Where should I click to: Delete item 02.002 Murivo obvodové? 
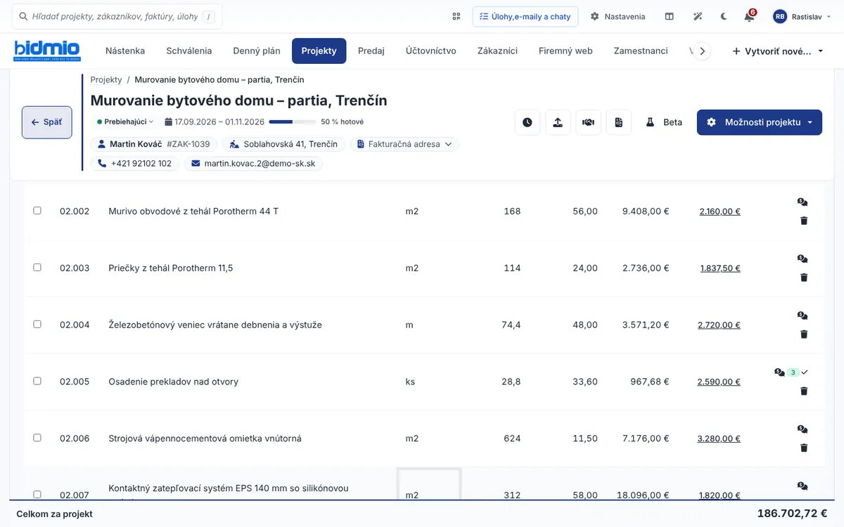804,221
